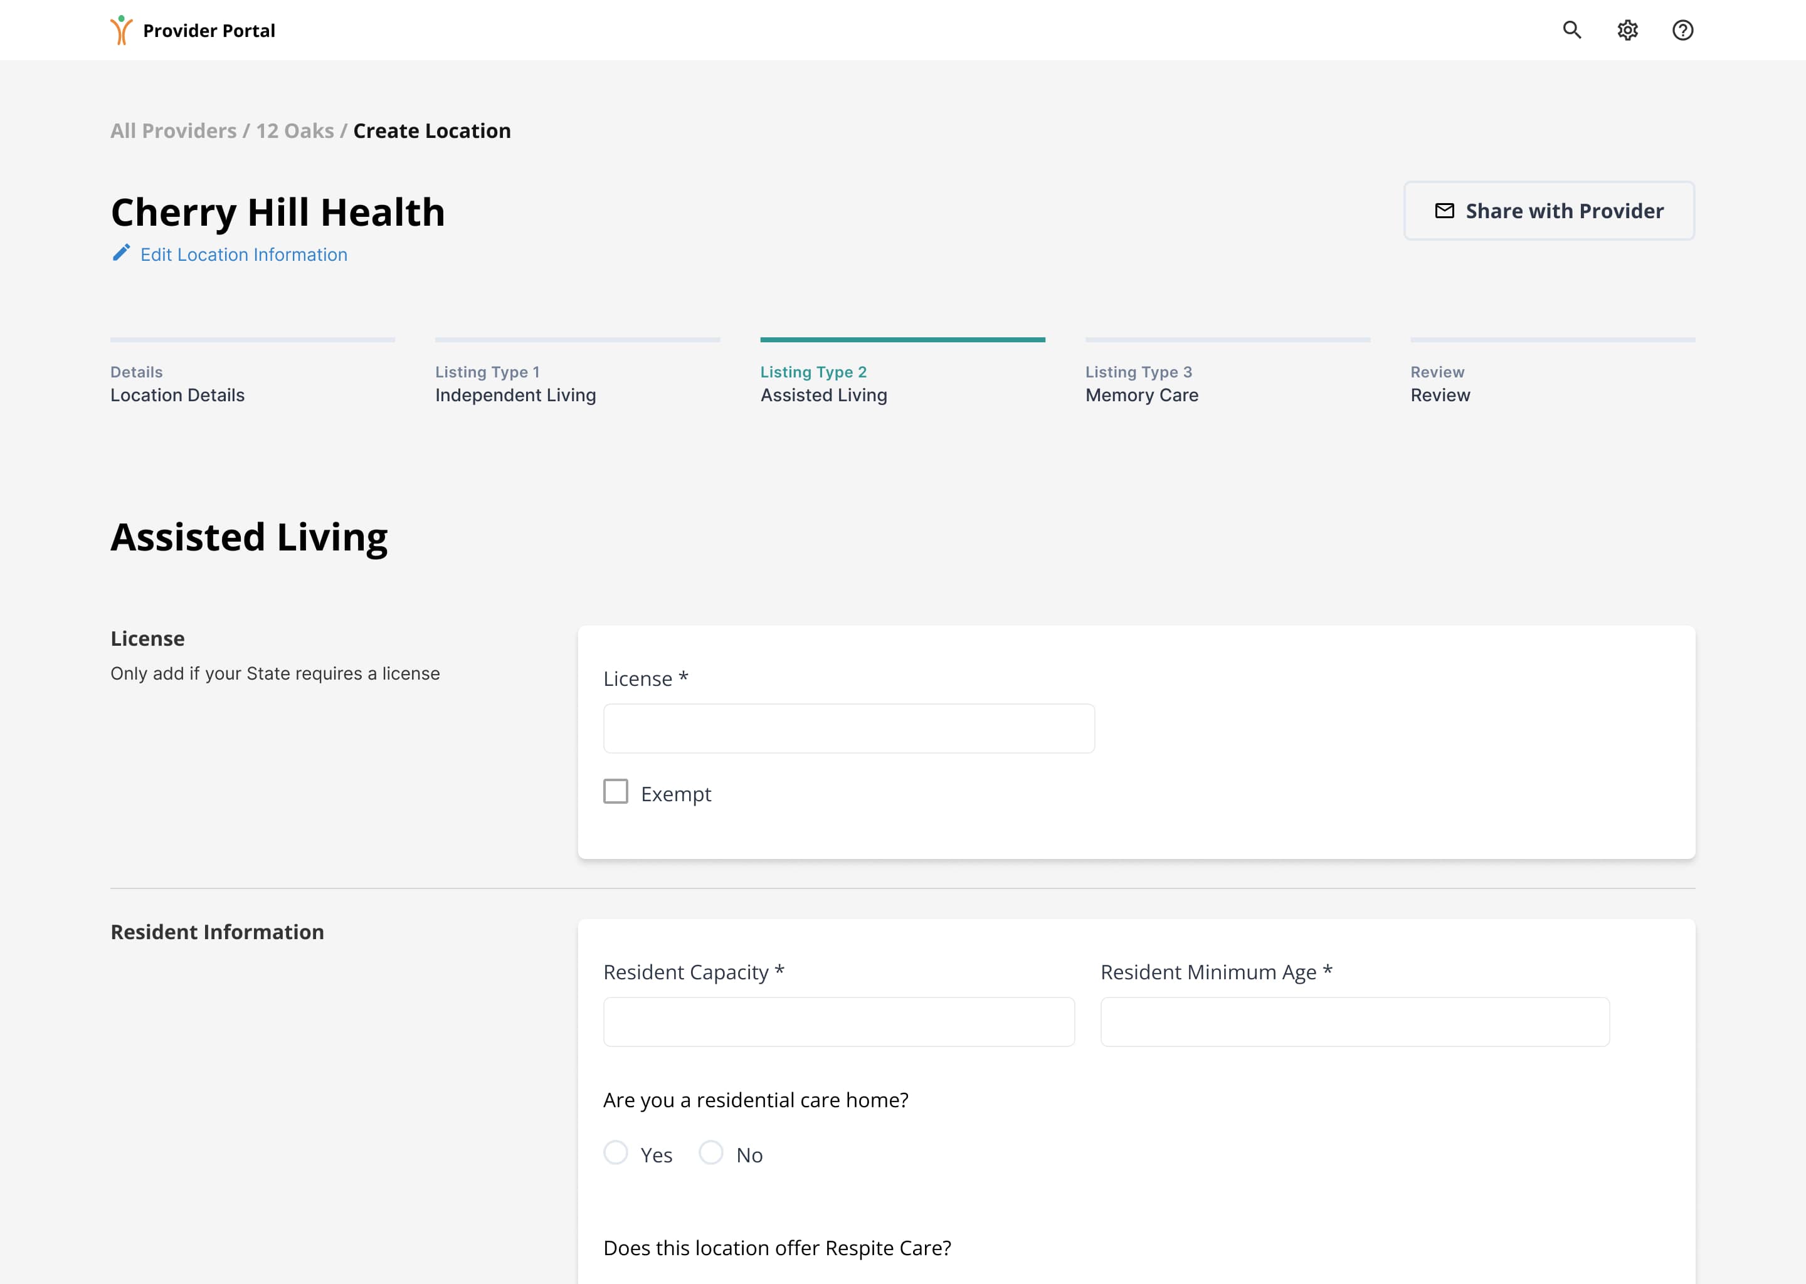Open the 12 Oaks breadcrumb link

coord(295,130)
